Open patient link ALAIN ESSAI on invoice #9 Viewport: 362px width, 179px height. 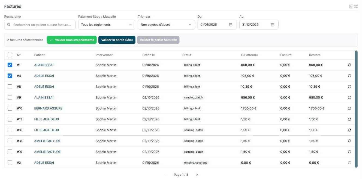[44, 98]
